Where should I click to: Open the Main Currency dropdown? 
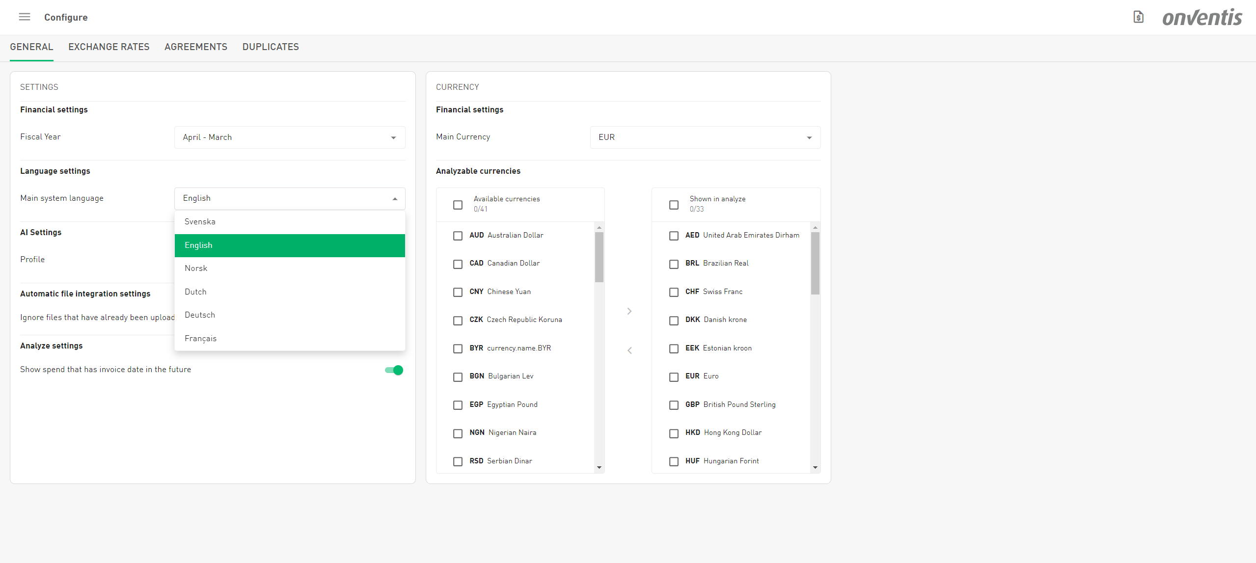click(705, 137)
